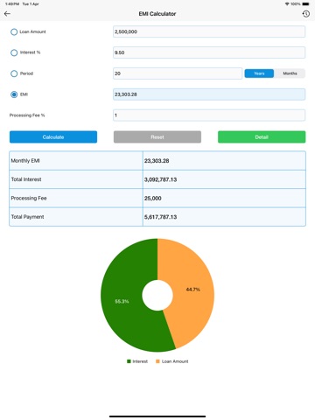
Task: Select the Interest % radio button
Action: [14, 52]
